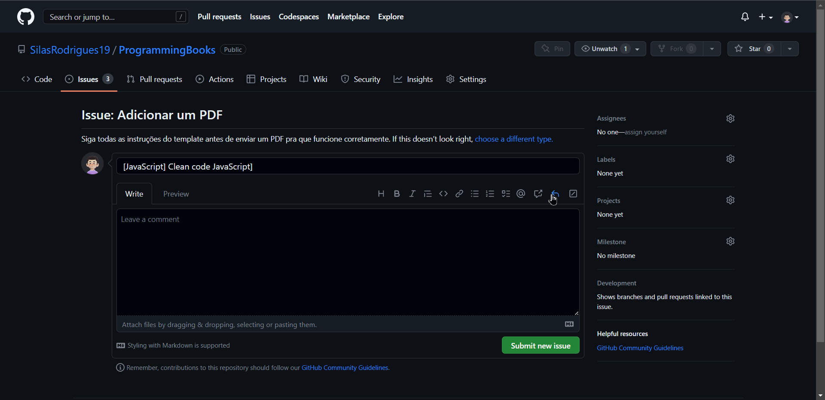The width and height of the screenshot is (825, 400).
Task: Open the notifications bell
Action: coord(745,17)
